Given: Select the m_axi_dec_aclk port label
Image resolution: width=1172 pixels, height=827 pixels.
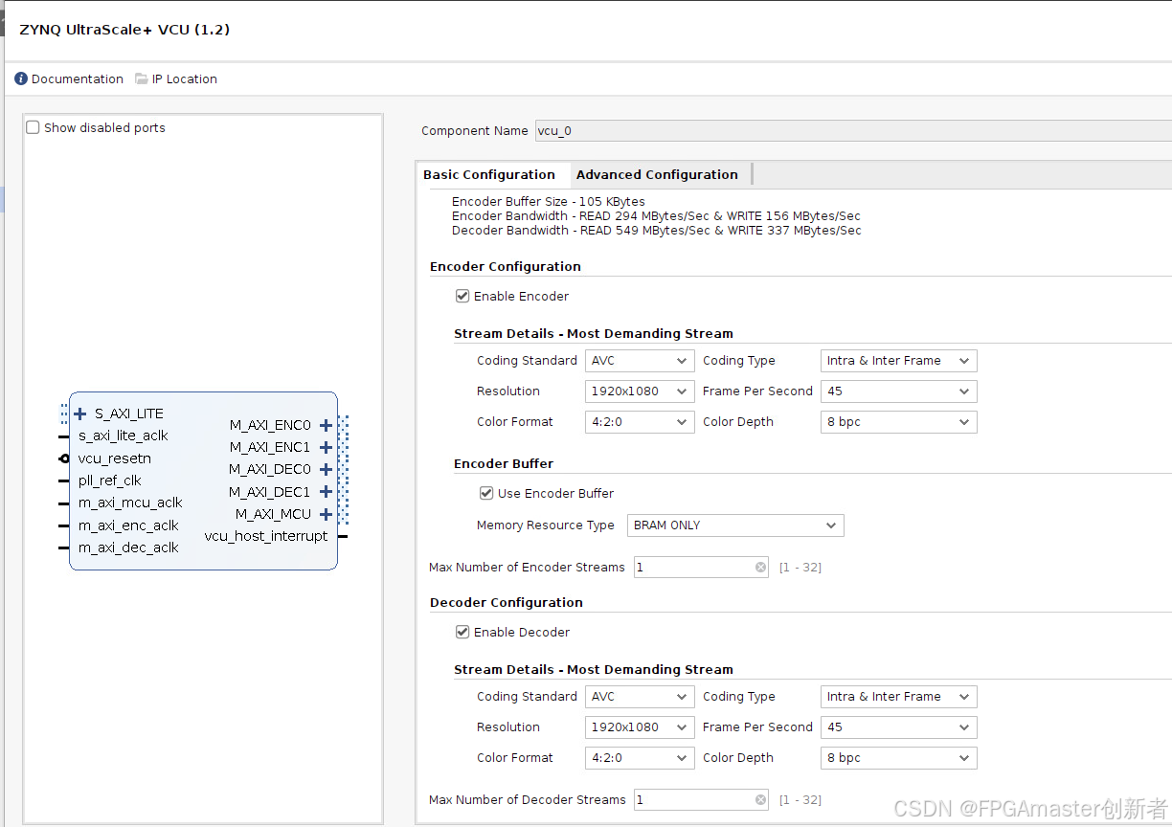Looking at the screenshot, I should click(x=128, y=548).
